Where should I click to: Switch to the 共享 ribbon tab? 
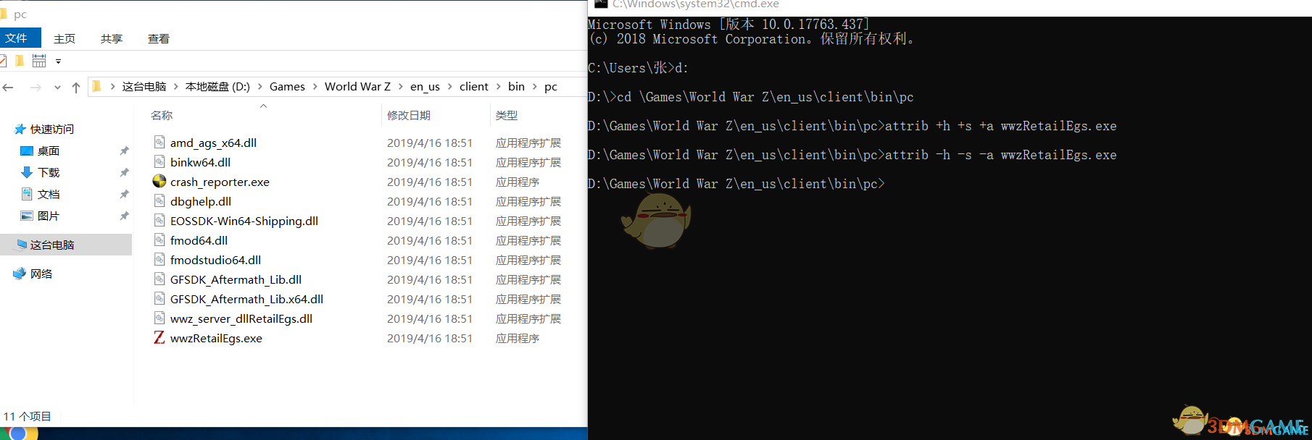coord(112,38)
